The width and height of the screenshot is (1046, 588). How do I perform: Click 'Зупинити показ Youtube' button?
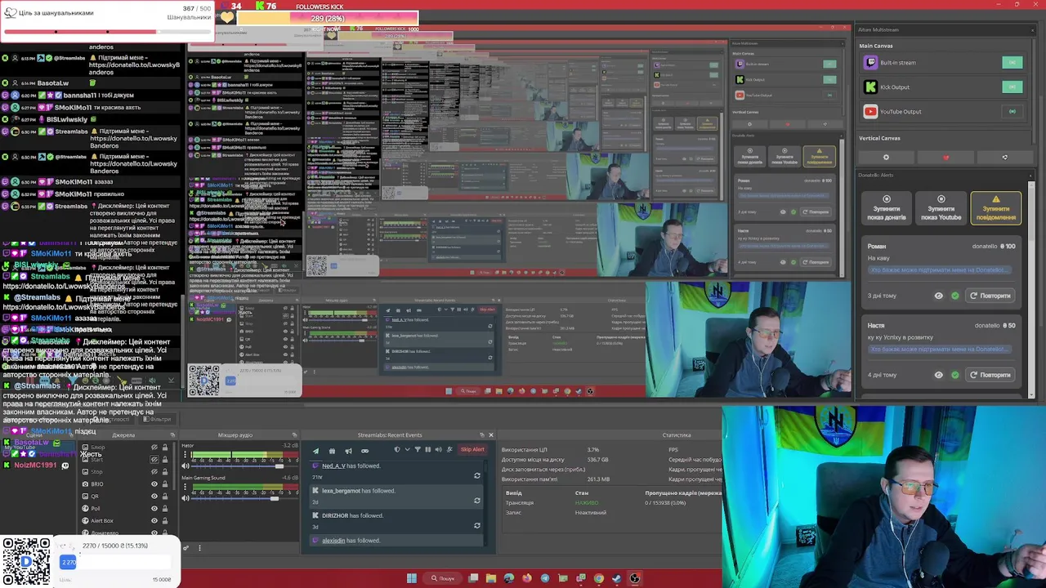click(x=941, y=208)
